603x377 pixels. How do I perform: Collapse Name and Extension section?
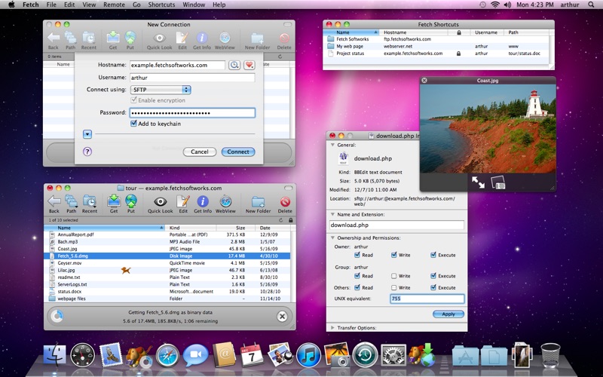pos(332,214)
